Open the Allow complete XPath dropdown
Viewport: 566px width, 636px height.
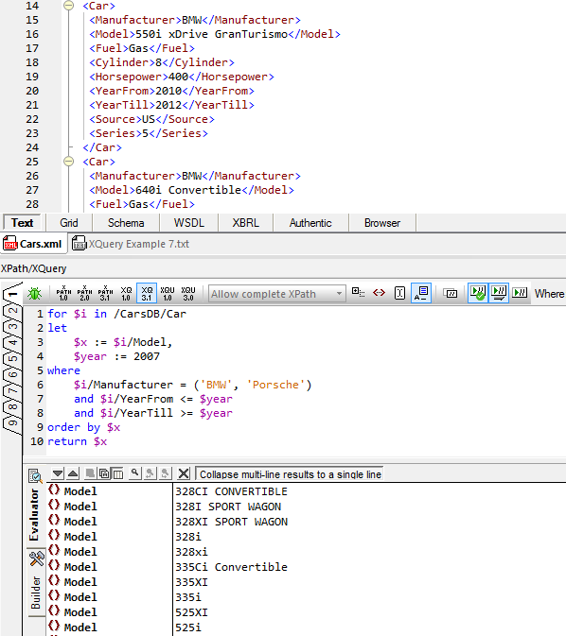pos(277,294)
